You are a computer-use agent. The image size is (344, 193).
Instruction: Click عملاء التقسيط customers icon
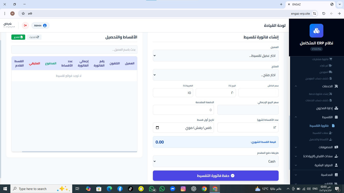point(331,133)
